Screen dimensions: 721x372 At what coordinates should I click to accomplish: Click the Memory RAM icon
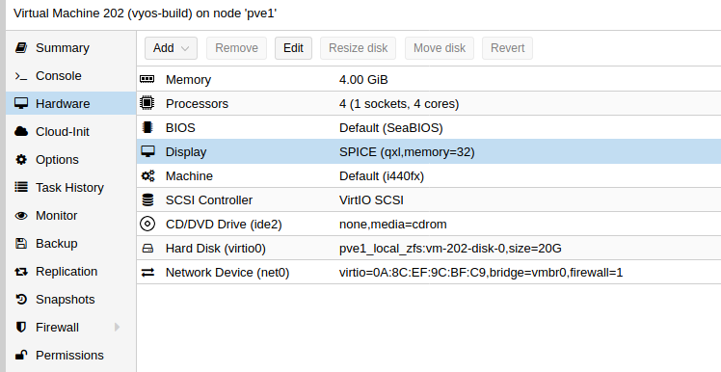tap(147, 79)
